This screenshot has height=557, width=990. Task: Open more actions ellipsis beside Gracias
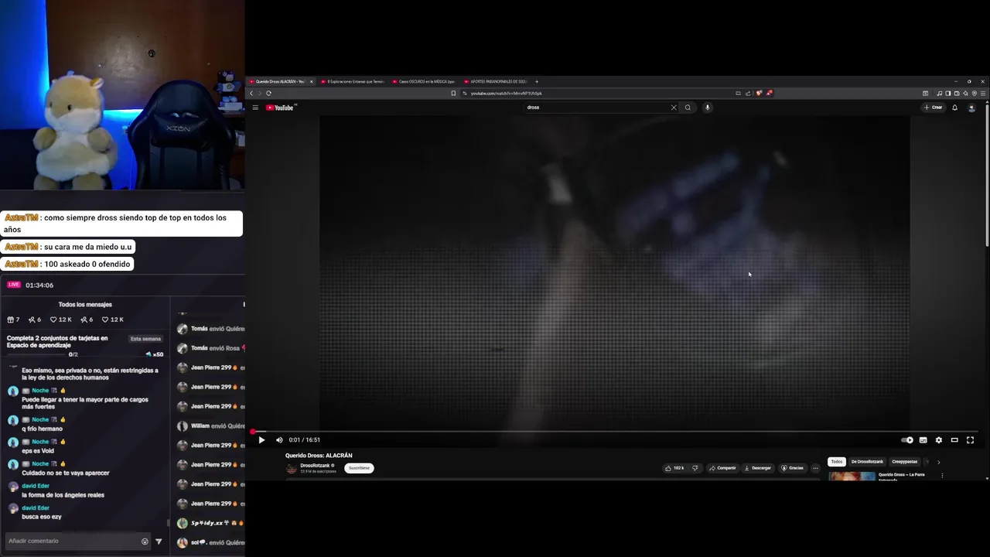(x=814, y=468)
